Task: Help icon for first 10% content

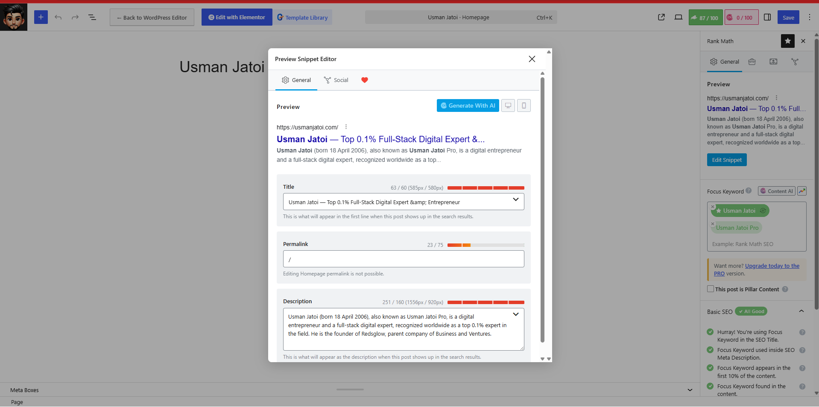Action: click(802, 368)
